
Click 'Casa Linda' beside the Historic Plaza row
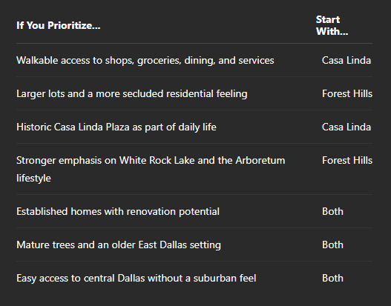click(x=346, y=127)
